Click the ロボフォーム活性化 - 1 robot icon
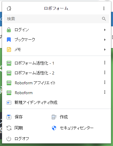This screenshot has width=113, height=146. pyautogui.click(x=9, y=63)
